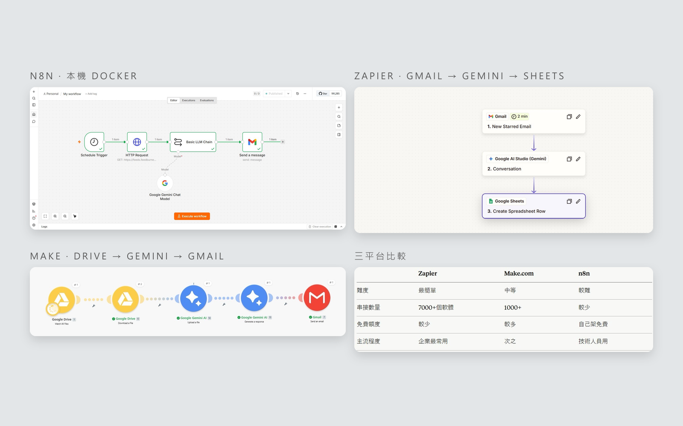Select the Google Gemini Chat Model node
Image resolution: width=683 pixels, height=426 pixels.
tap(165, 183)
